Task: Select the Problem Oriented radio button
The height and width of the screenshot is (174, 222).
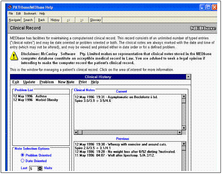Action: click(x=23, y=155)
